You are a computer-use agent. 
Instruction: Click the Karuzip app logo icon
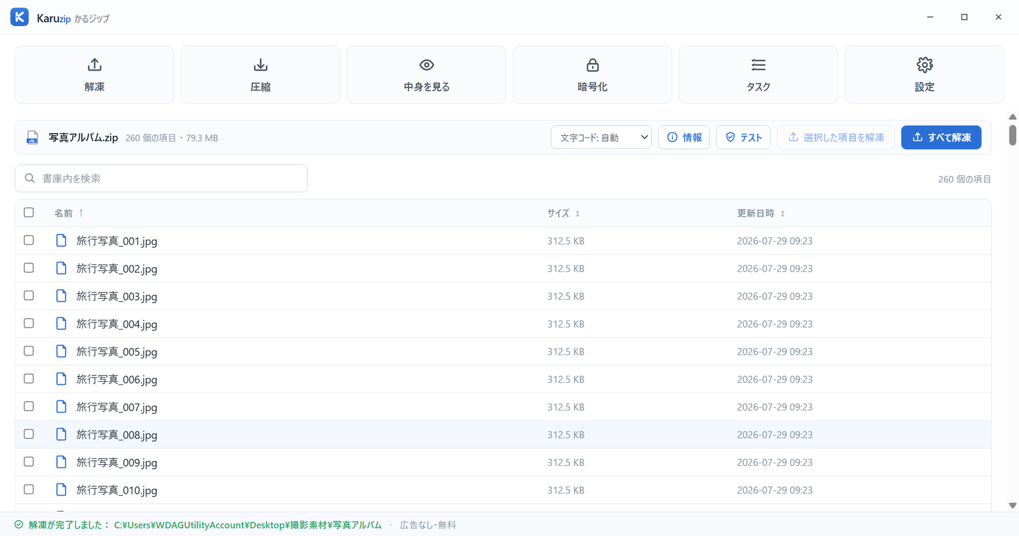20,17
